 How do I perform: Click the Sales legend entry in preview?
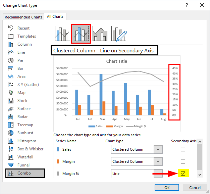tap(95, 126)
